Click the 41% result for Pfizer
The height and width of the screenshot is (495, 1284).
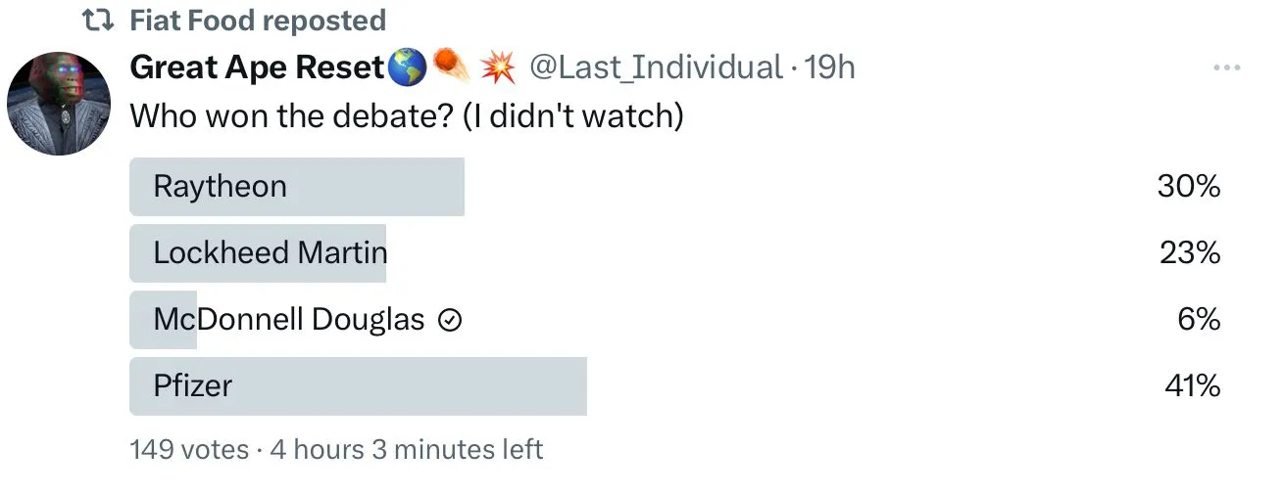click(x=1192, y=386)
